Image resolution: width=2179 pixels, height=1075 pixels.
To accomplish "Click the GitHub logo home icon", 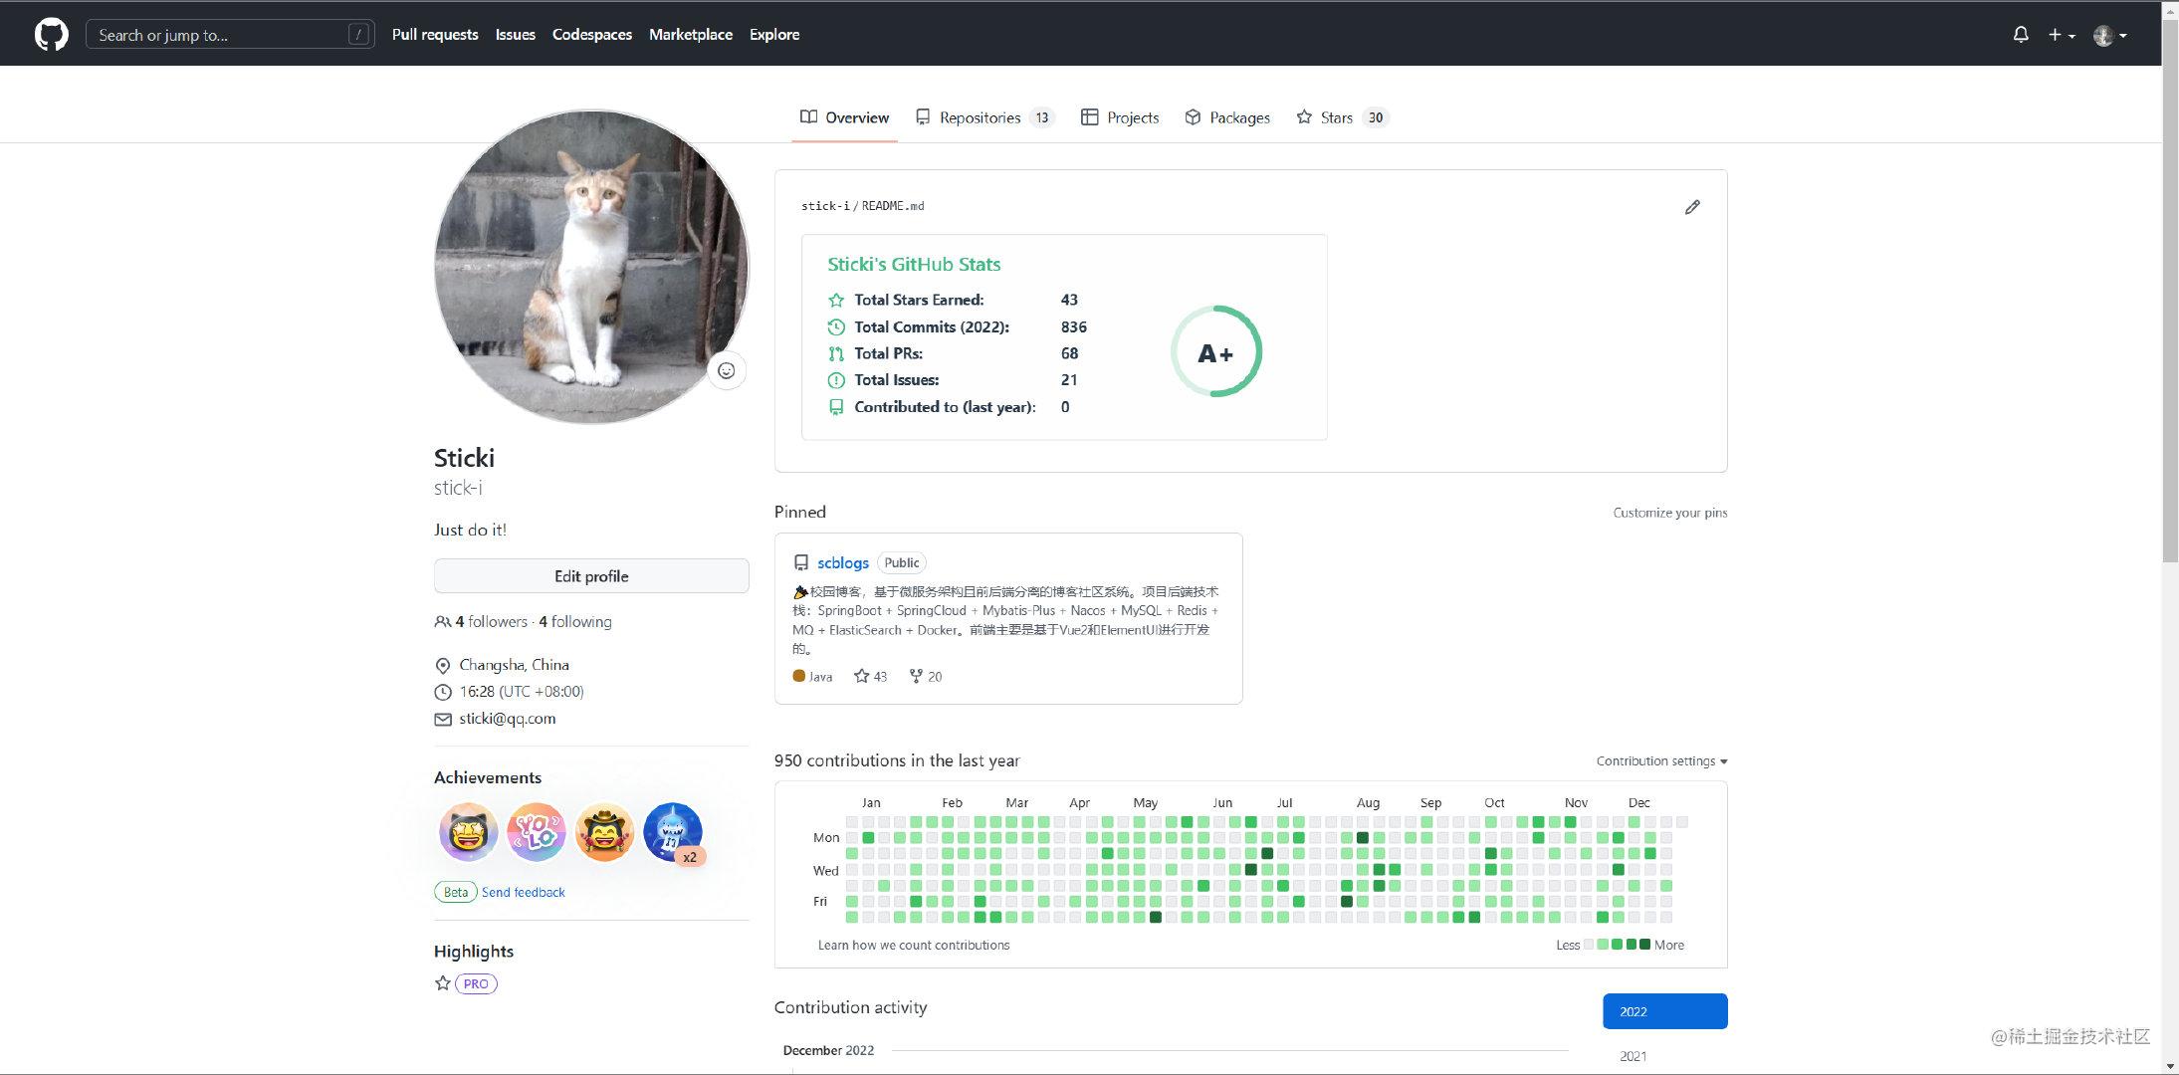I will point(52,35).
